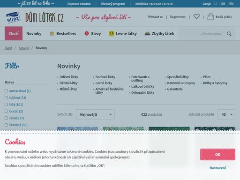
Task: Open the first blue fabric product thumbnail
Action: point(77,129)
